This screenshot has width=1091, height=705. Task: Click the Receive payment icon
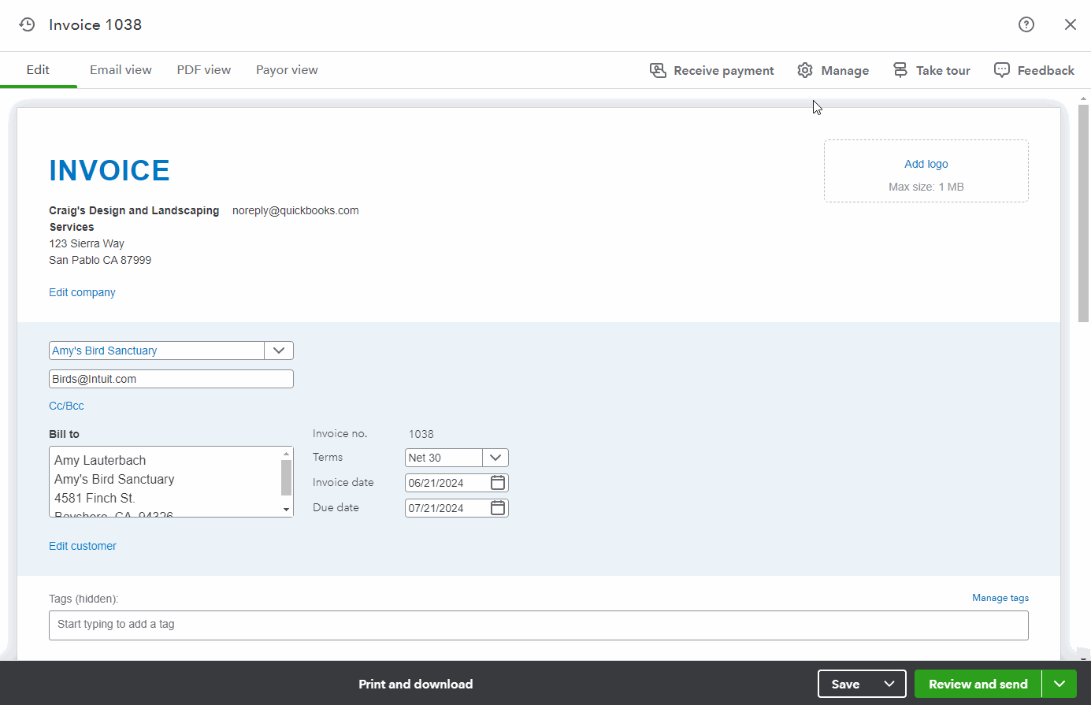658,70
